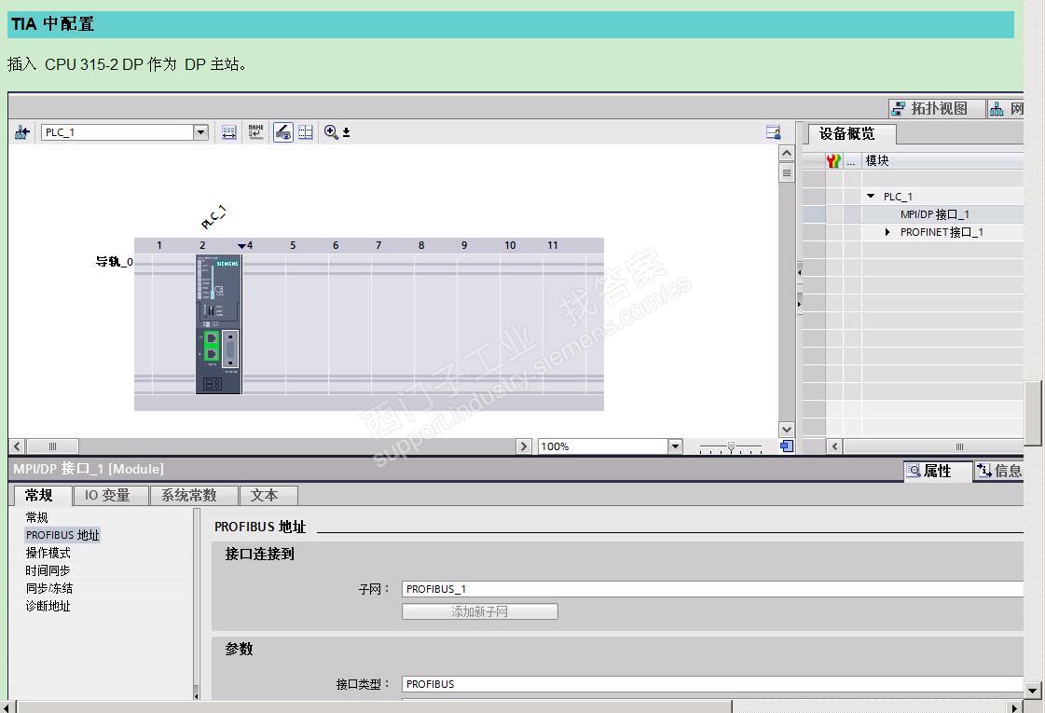Image resolution: width=1045 pixels, height=713 pixels.
Task: Open the 100% zoom level dropdown
Action: click(675, 446)
